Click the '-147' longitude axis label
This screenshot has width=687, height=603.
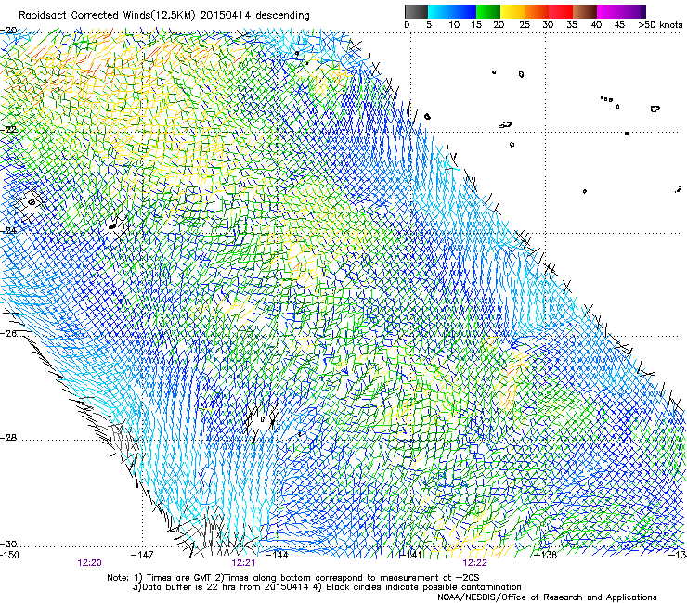(x=142, y=555)
